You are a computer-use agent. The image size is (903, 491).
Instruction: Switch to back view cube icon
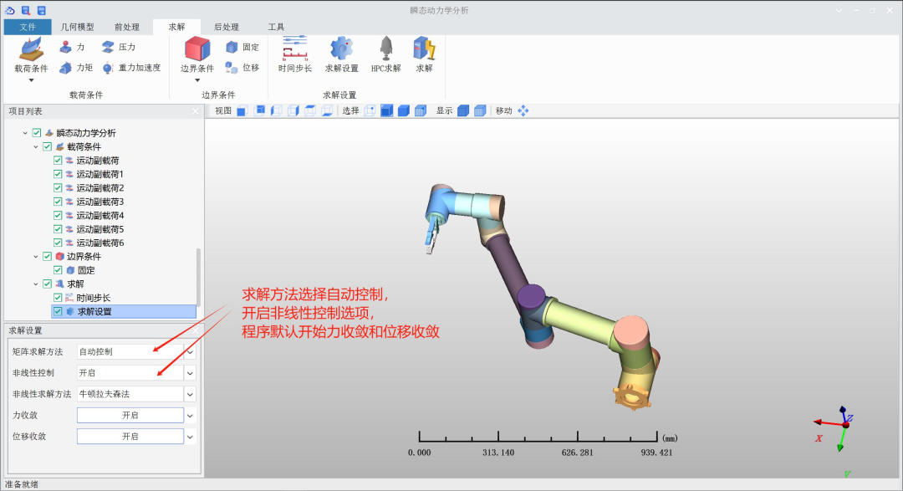tap(259, 110)
